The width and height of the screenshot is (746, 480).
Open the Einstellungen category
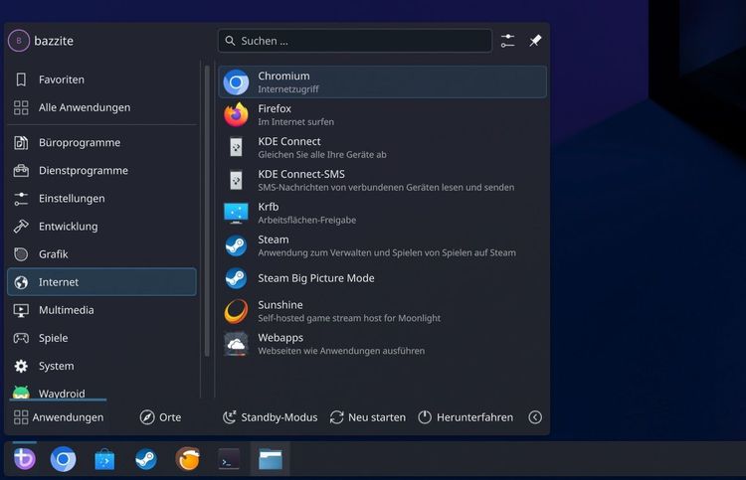click(101, 199)
